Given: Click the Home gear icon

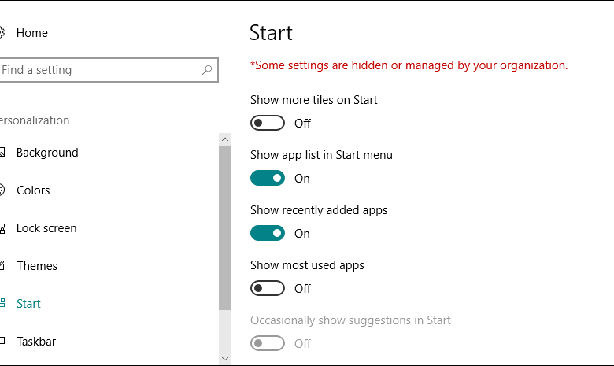Looking at the screenshot, I should pos(2,33).
